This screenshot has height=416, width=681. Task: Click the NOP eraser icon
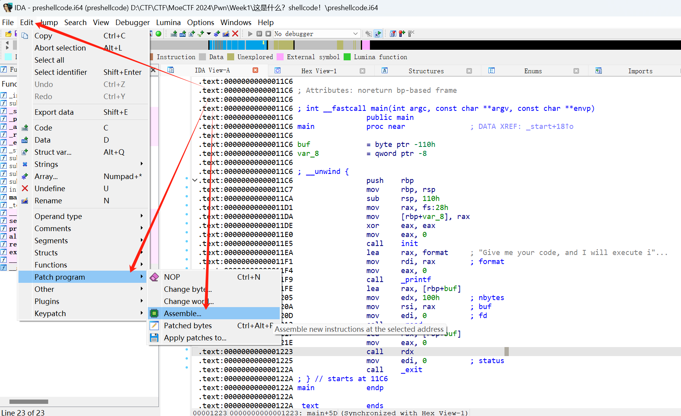pyautogui.click(x=154, y=277)
